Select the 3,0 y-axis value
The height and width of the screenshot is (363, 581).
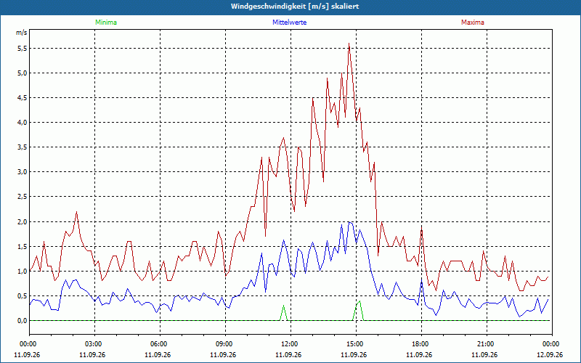[23, 172]
